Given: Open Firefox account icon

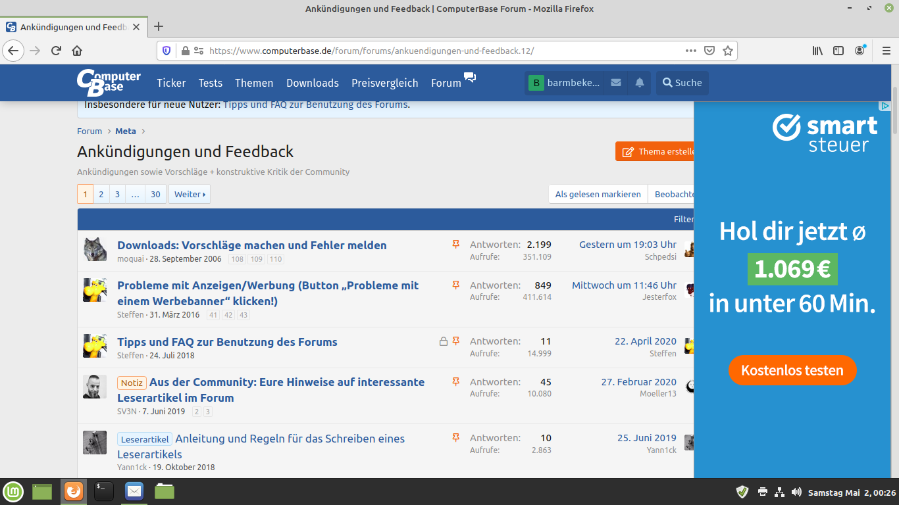Looking at the screenshot, I should 860,51.
